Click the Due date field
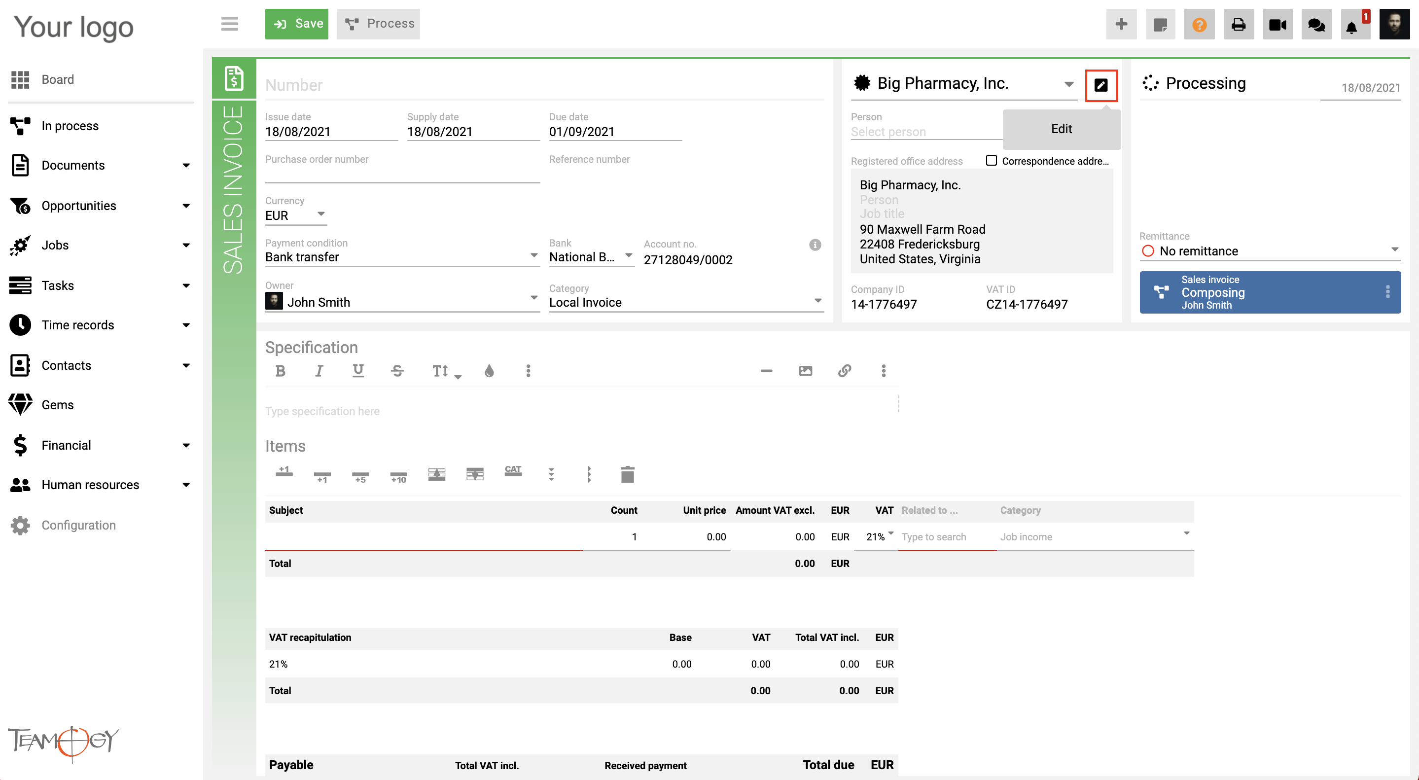Image resolution: width=1419 pixels, height=780 pixels. 615,132
